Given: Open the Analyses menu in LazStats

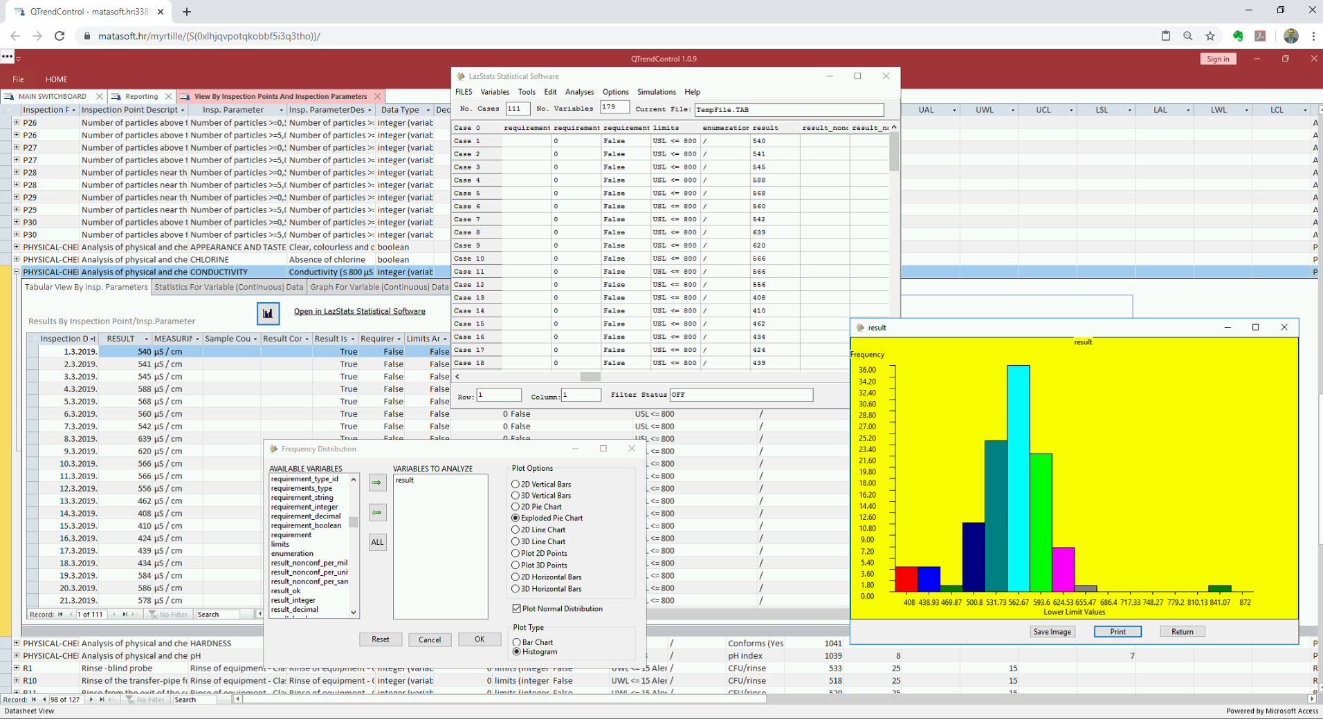Looking at the screenshot, I should click(579, 92).
